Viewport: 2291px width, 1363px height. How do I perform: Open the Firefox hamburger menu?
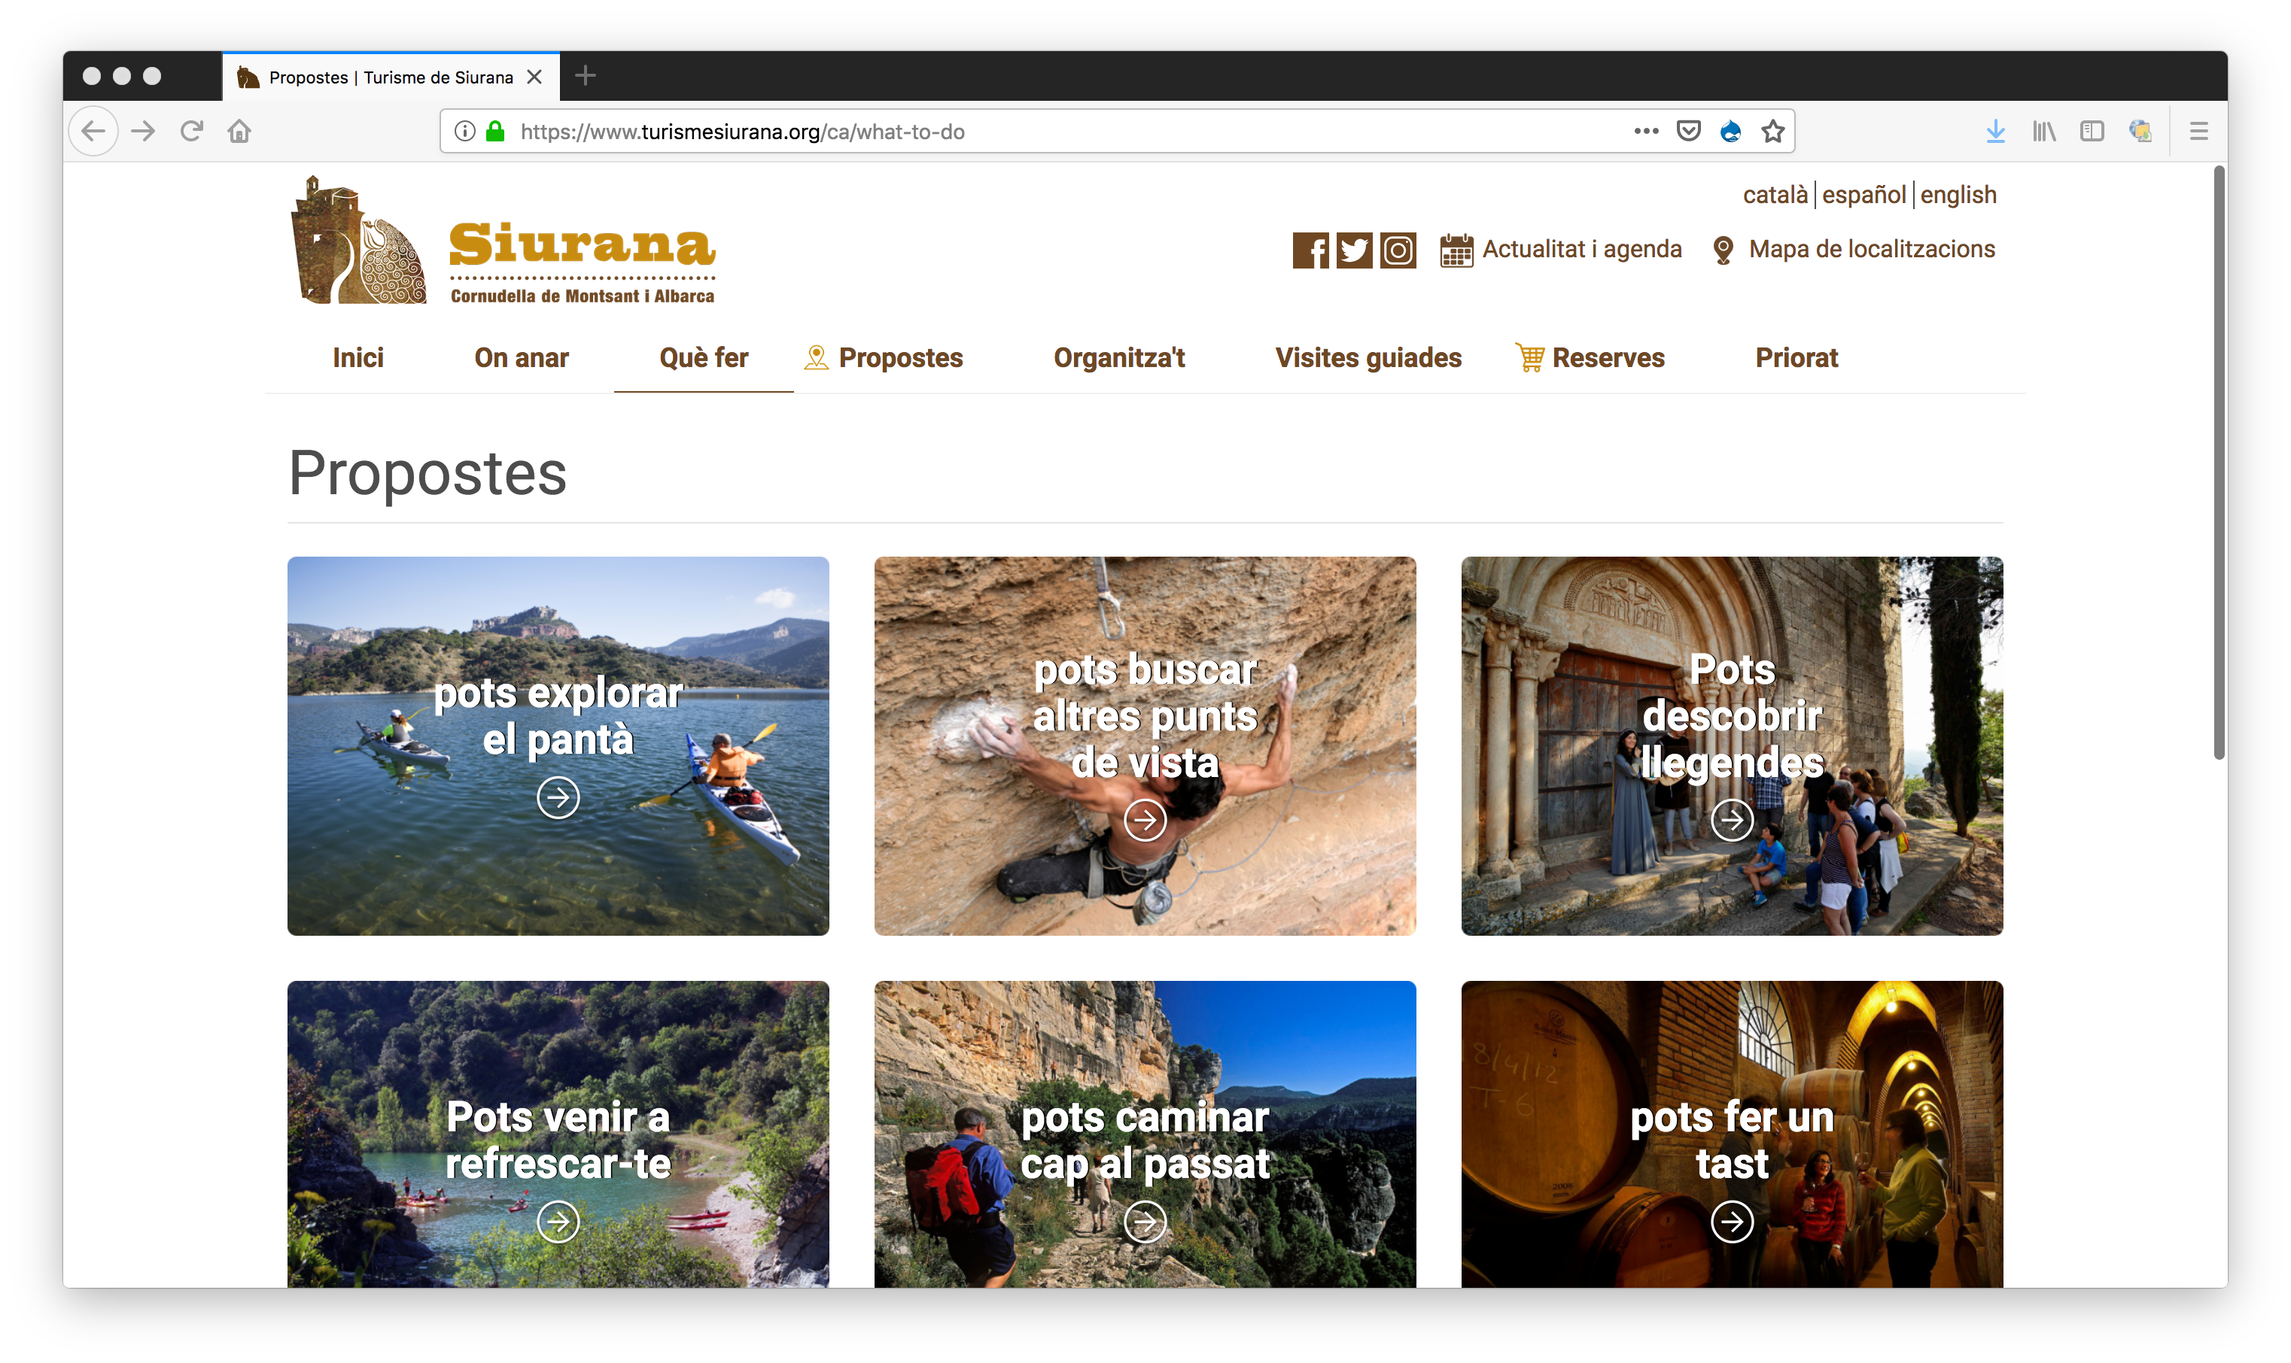tap(2198, 132)
